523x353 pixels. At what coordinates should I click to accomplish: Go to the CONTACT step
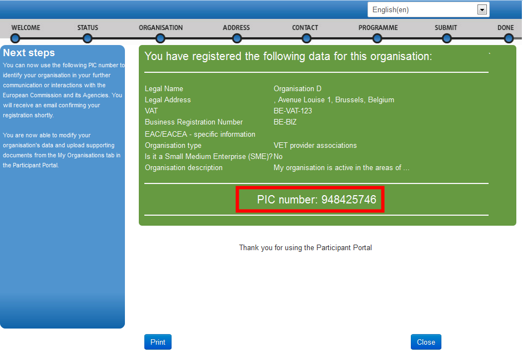pos(305,28)
